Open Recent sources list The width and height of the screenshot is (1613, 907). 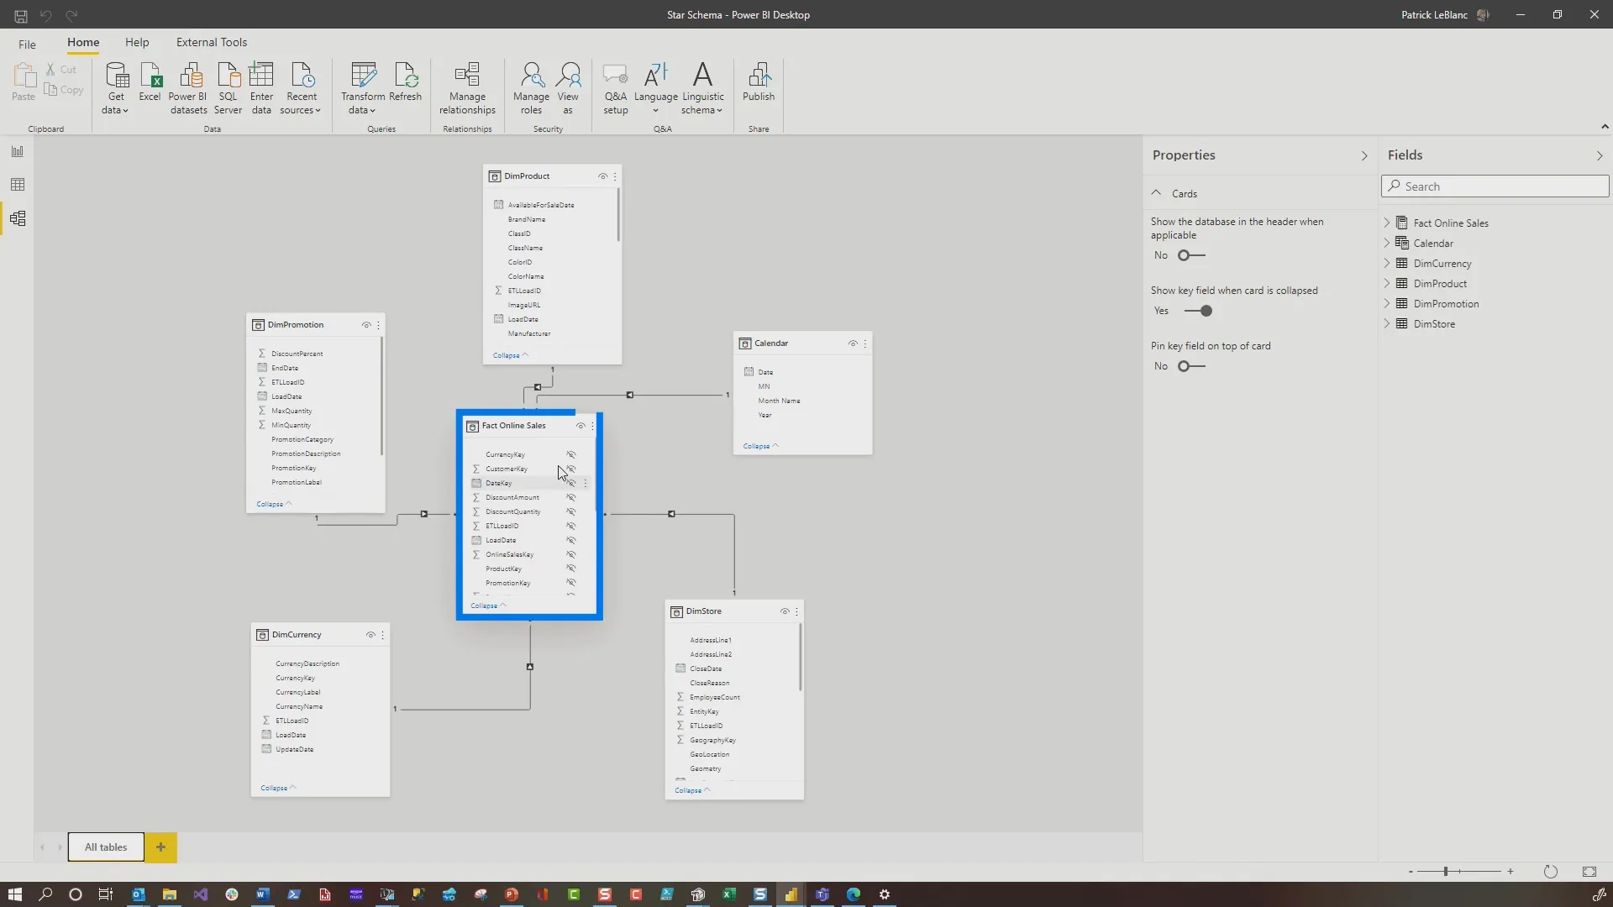301,88
